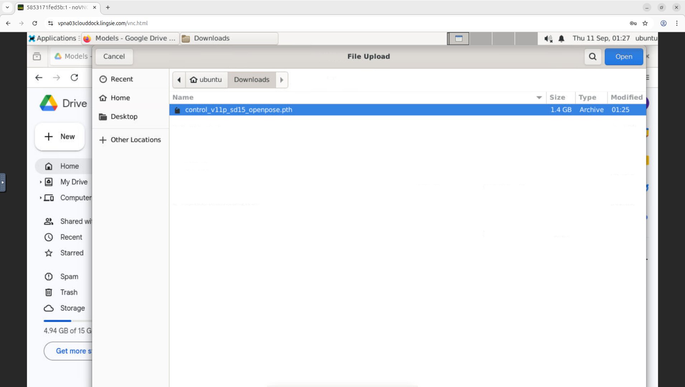
Task: Open Spam in the Drive sidebar
Action: click(x=69, y=277)
